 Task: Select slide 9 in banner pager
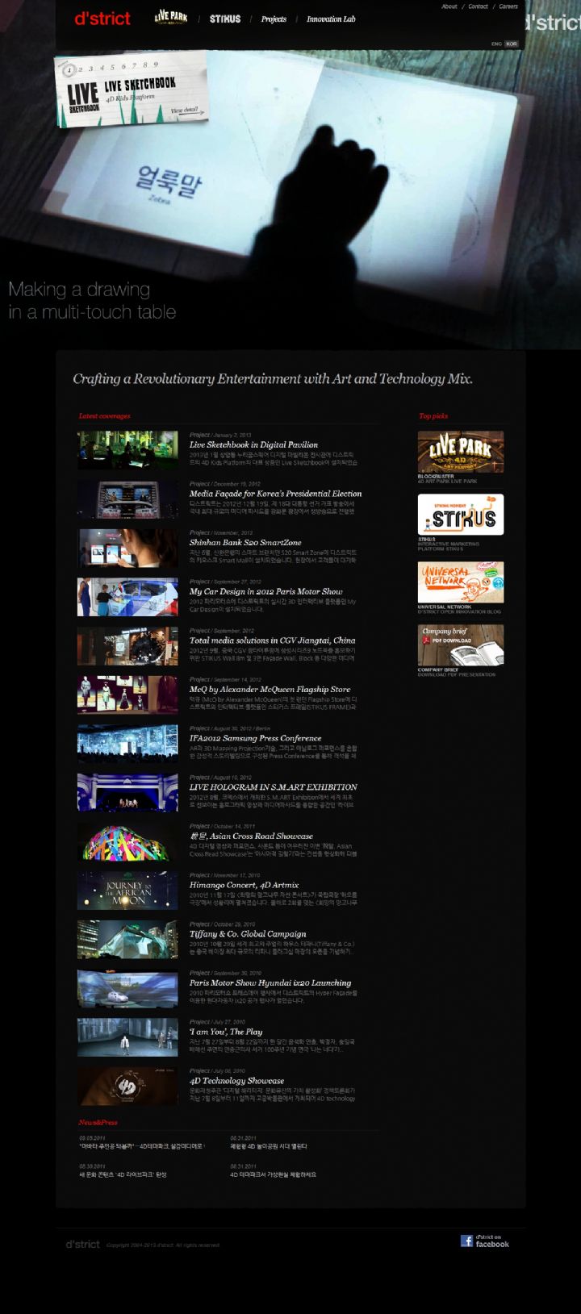(x=155, y=64)
